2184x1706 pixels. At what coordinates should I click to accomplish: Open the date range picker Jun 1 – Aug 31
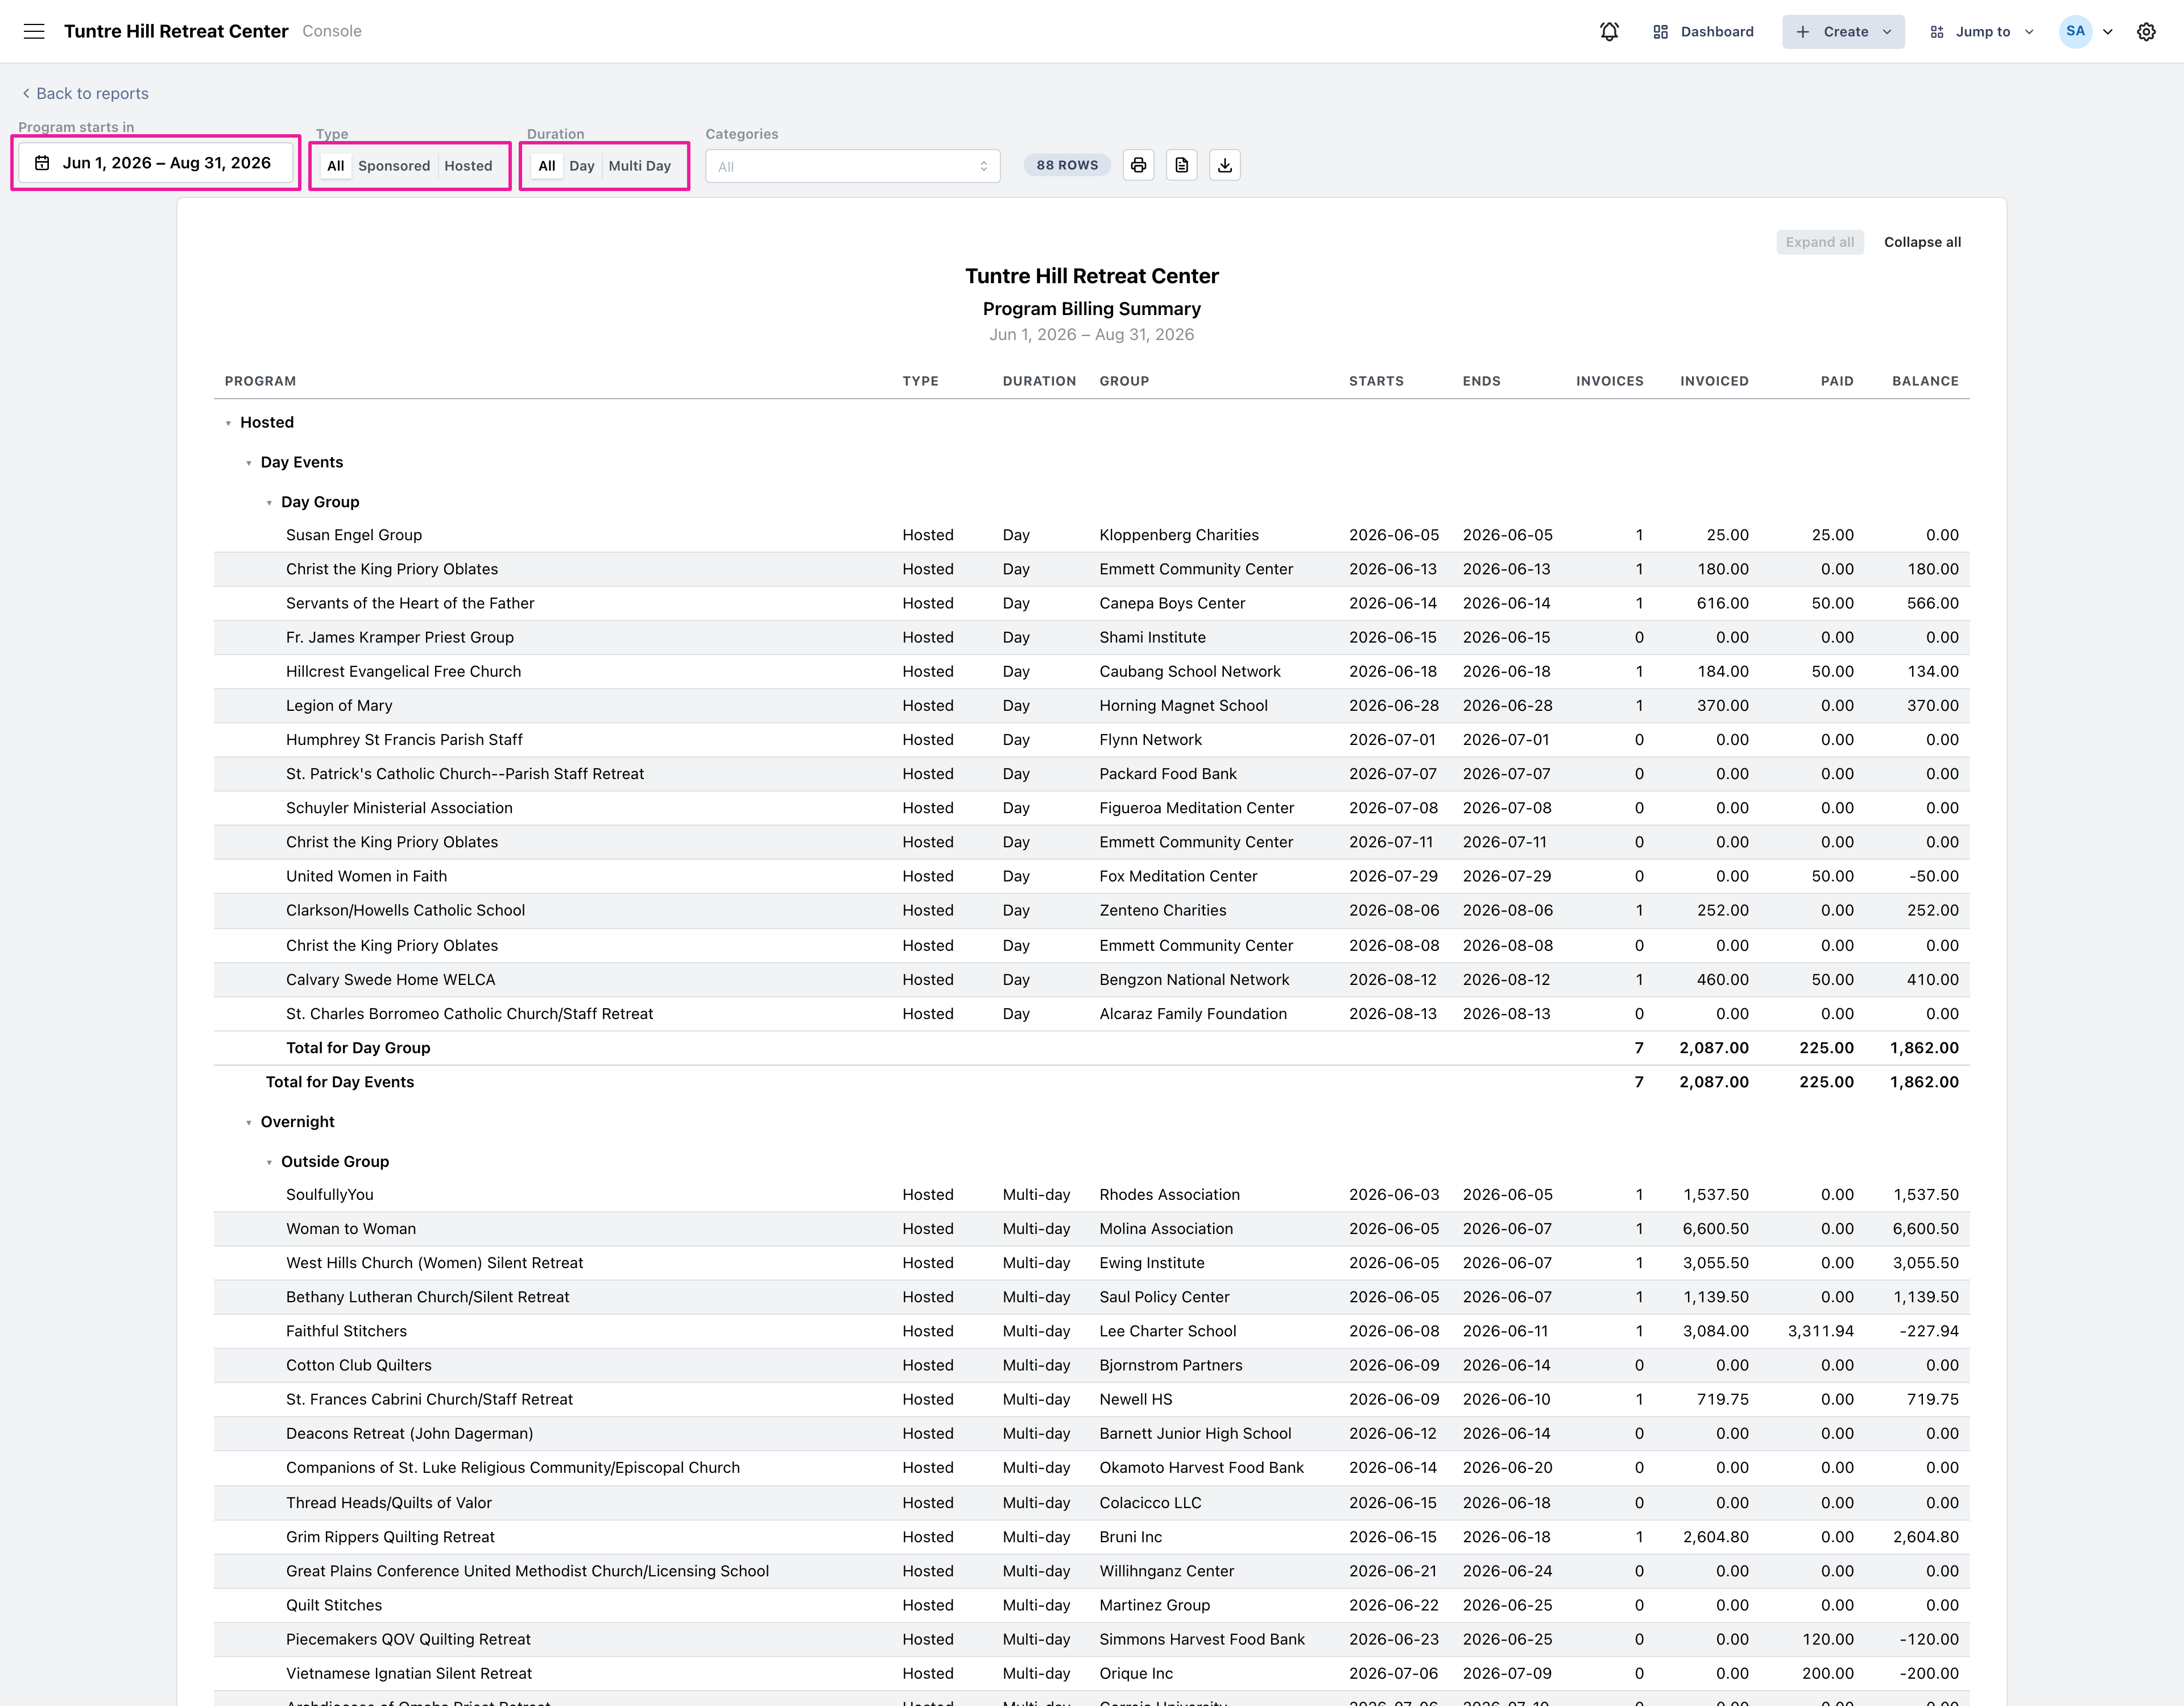[155, 163]
